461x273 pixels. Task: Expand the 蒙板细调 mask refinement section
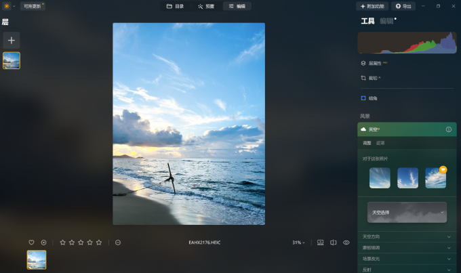coord(407,248)
